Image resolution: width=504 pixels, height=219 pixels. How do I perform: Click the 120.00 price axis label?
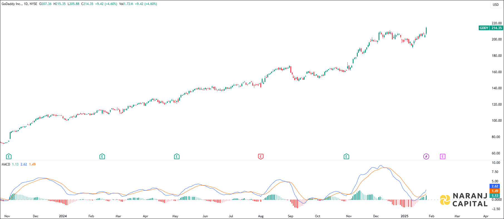point(496,105)
